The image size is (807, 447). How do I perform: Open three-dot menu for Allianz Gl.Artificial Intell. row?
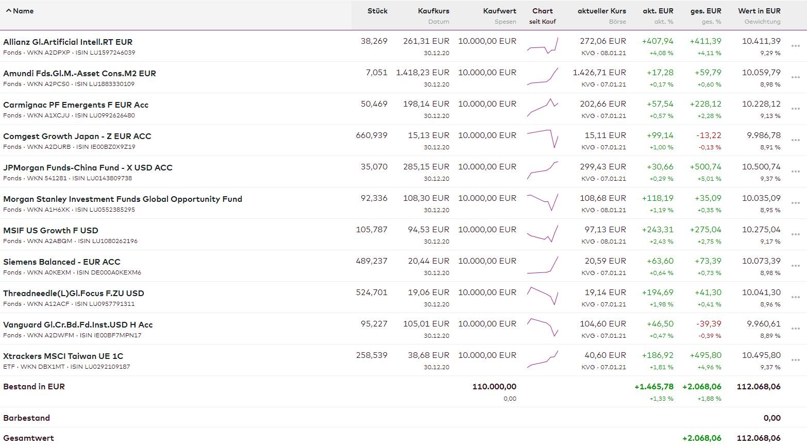pos(795,46)
